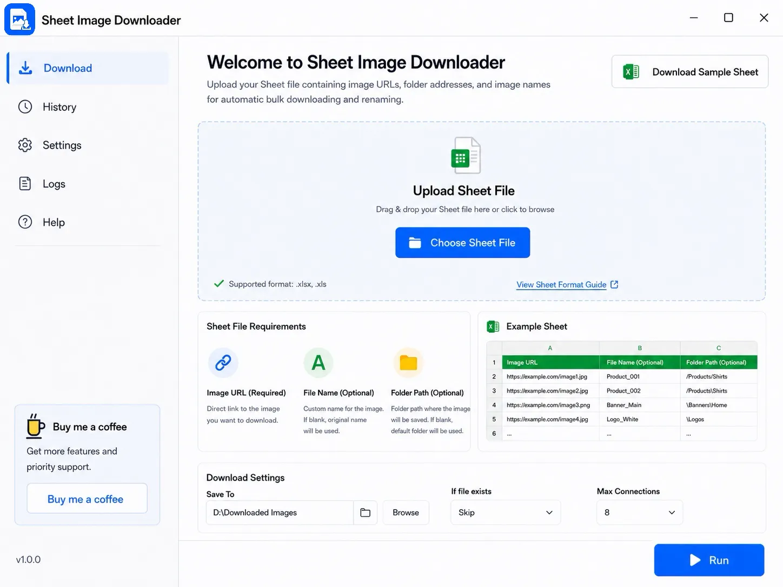Image resolution: width=783 pixels, height=587 pixels.
Task: Click the Supported format: .xlsx, .xls text
Action: pos(277,284)
